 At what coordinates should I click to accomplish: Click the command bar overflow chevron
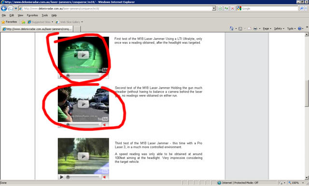point(307,27)
